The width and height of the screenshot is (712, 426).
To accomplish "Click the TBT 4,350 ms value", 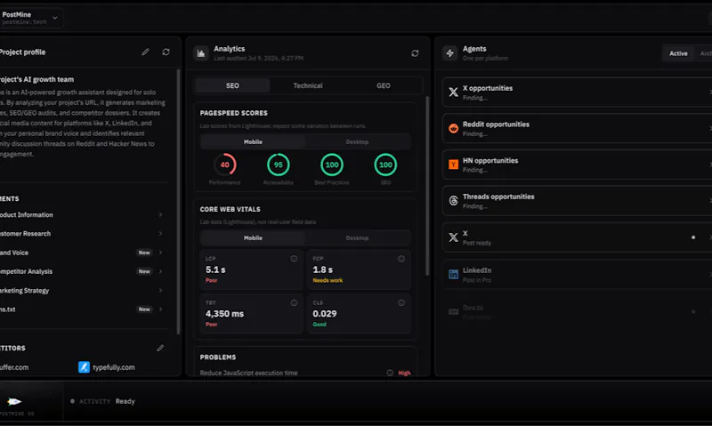I will point(225,314).
